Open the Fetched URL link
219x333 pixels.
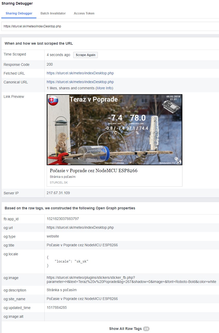point(80,73)
